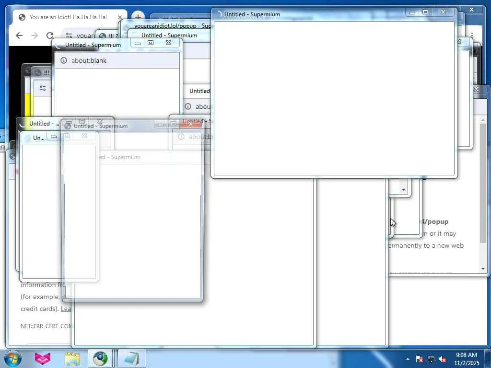Go back using the browser back arrow
Viewport: 491px width, 368px height.
click(x=19, y=35)
